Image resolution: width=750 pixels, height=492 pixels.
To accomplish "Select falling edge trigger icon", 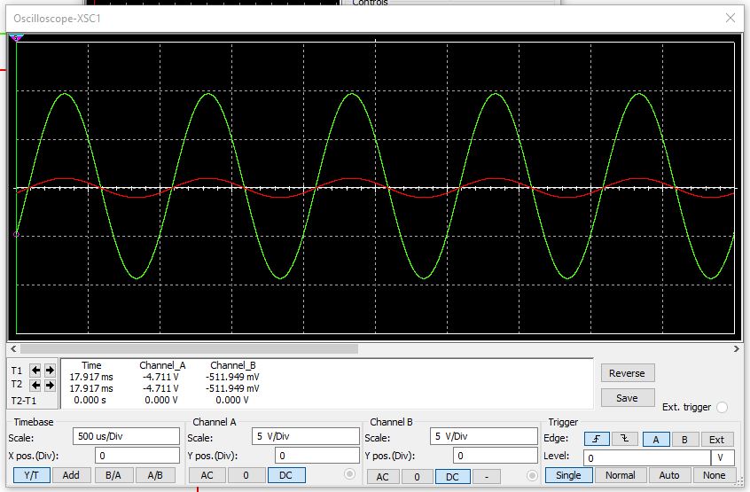I will (x=624, y=439).
